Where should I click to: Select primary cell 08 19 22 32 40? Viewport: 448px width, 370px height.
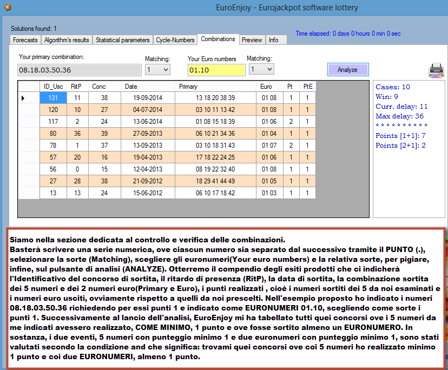[215, 169]
